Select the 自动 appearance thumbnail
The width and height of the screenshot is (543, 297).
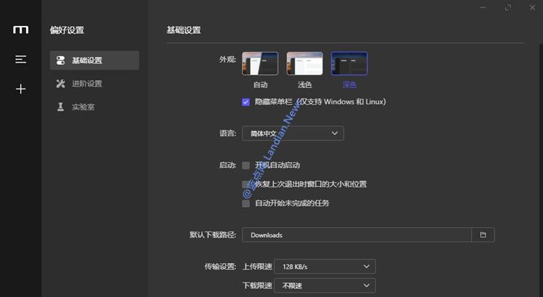point(260,63)
